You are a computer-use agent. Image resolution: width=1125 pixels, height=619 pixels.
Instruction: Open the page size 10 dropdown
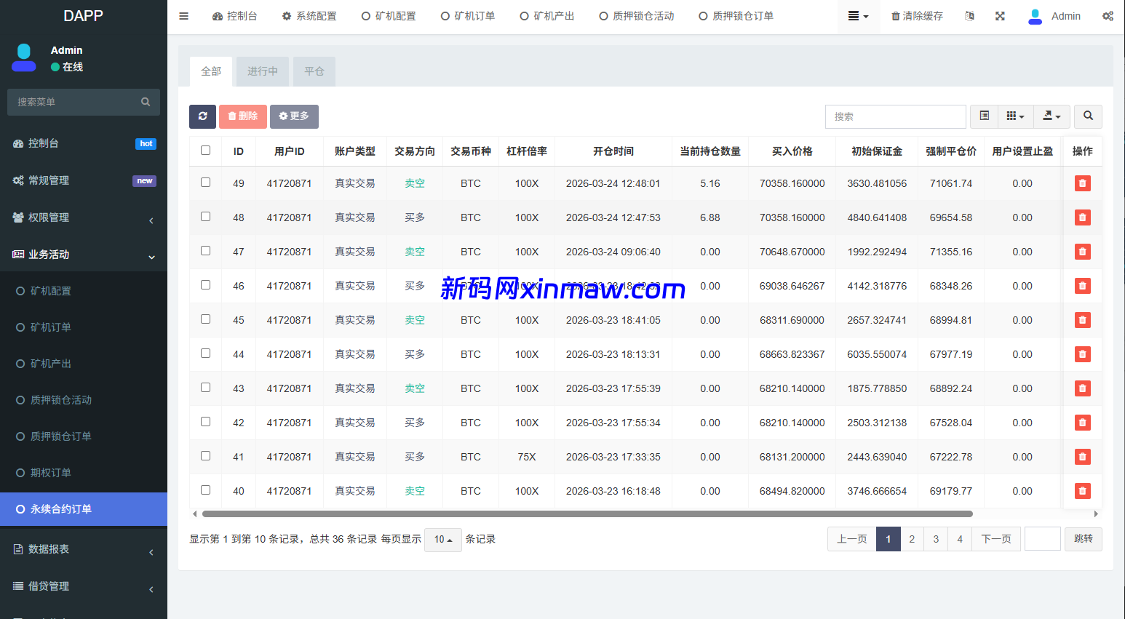(x=442, y=540)
